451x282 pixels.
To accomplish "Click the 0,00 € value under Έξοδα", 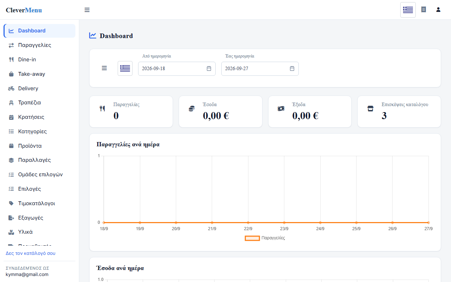I will (x=305, y=116).
